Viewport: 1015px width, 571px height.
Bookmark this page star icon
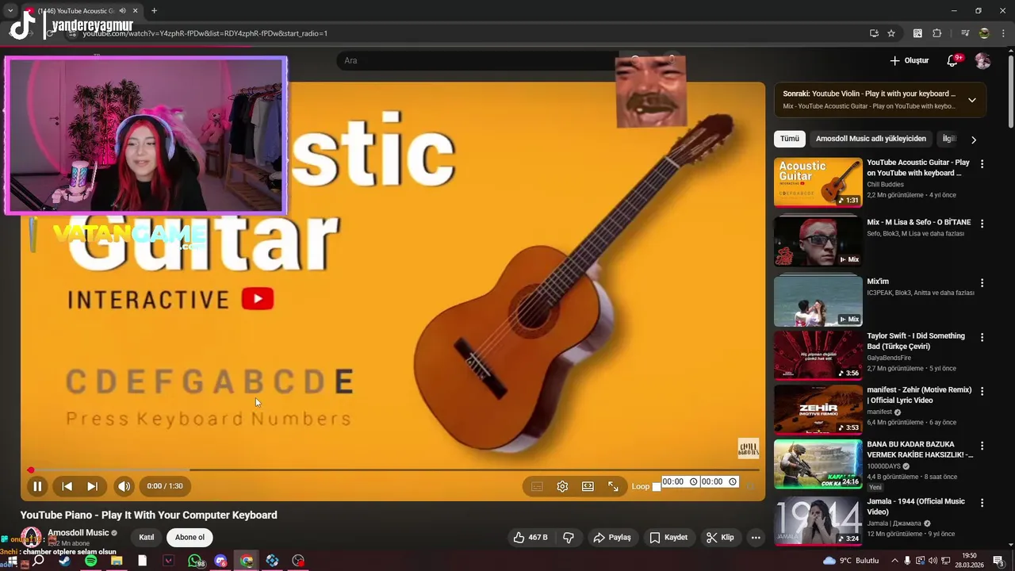[891, 33]
